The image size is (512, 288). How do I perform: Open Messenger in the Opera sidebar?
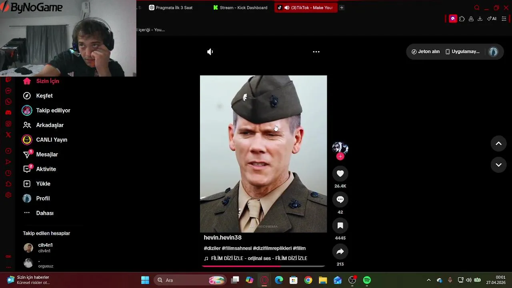[x=8, y=91]
